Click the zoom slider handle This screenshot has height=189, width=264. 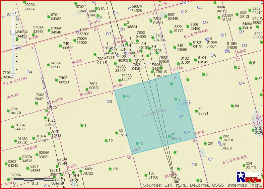tap(13, 32)
